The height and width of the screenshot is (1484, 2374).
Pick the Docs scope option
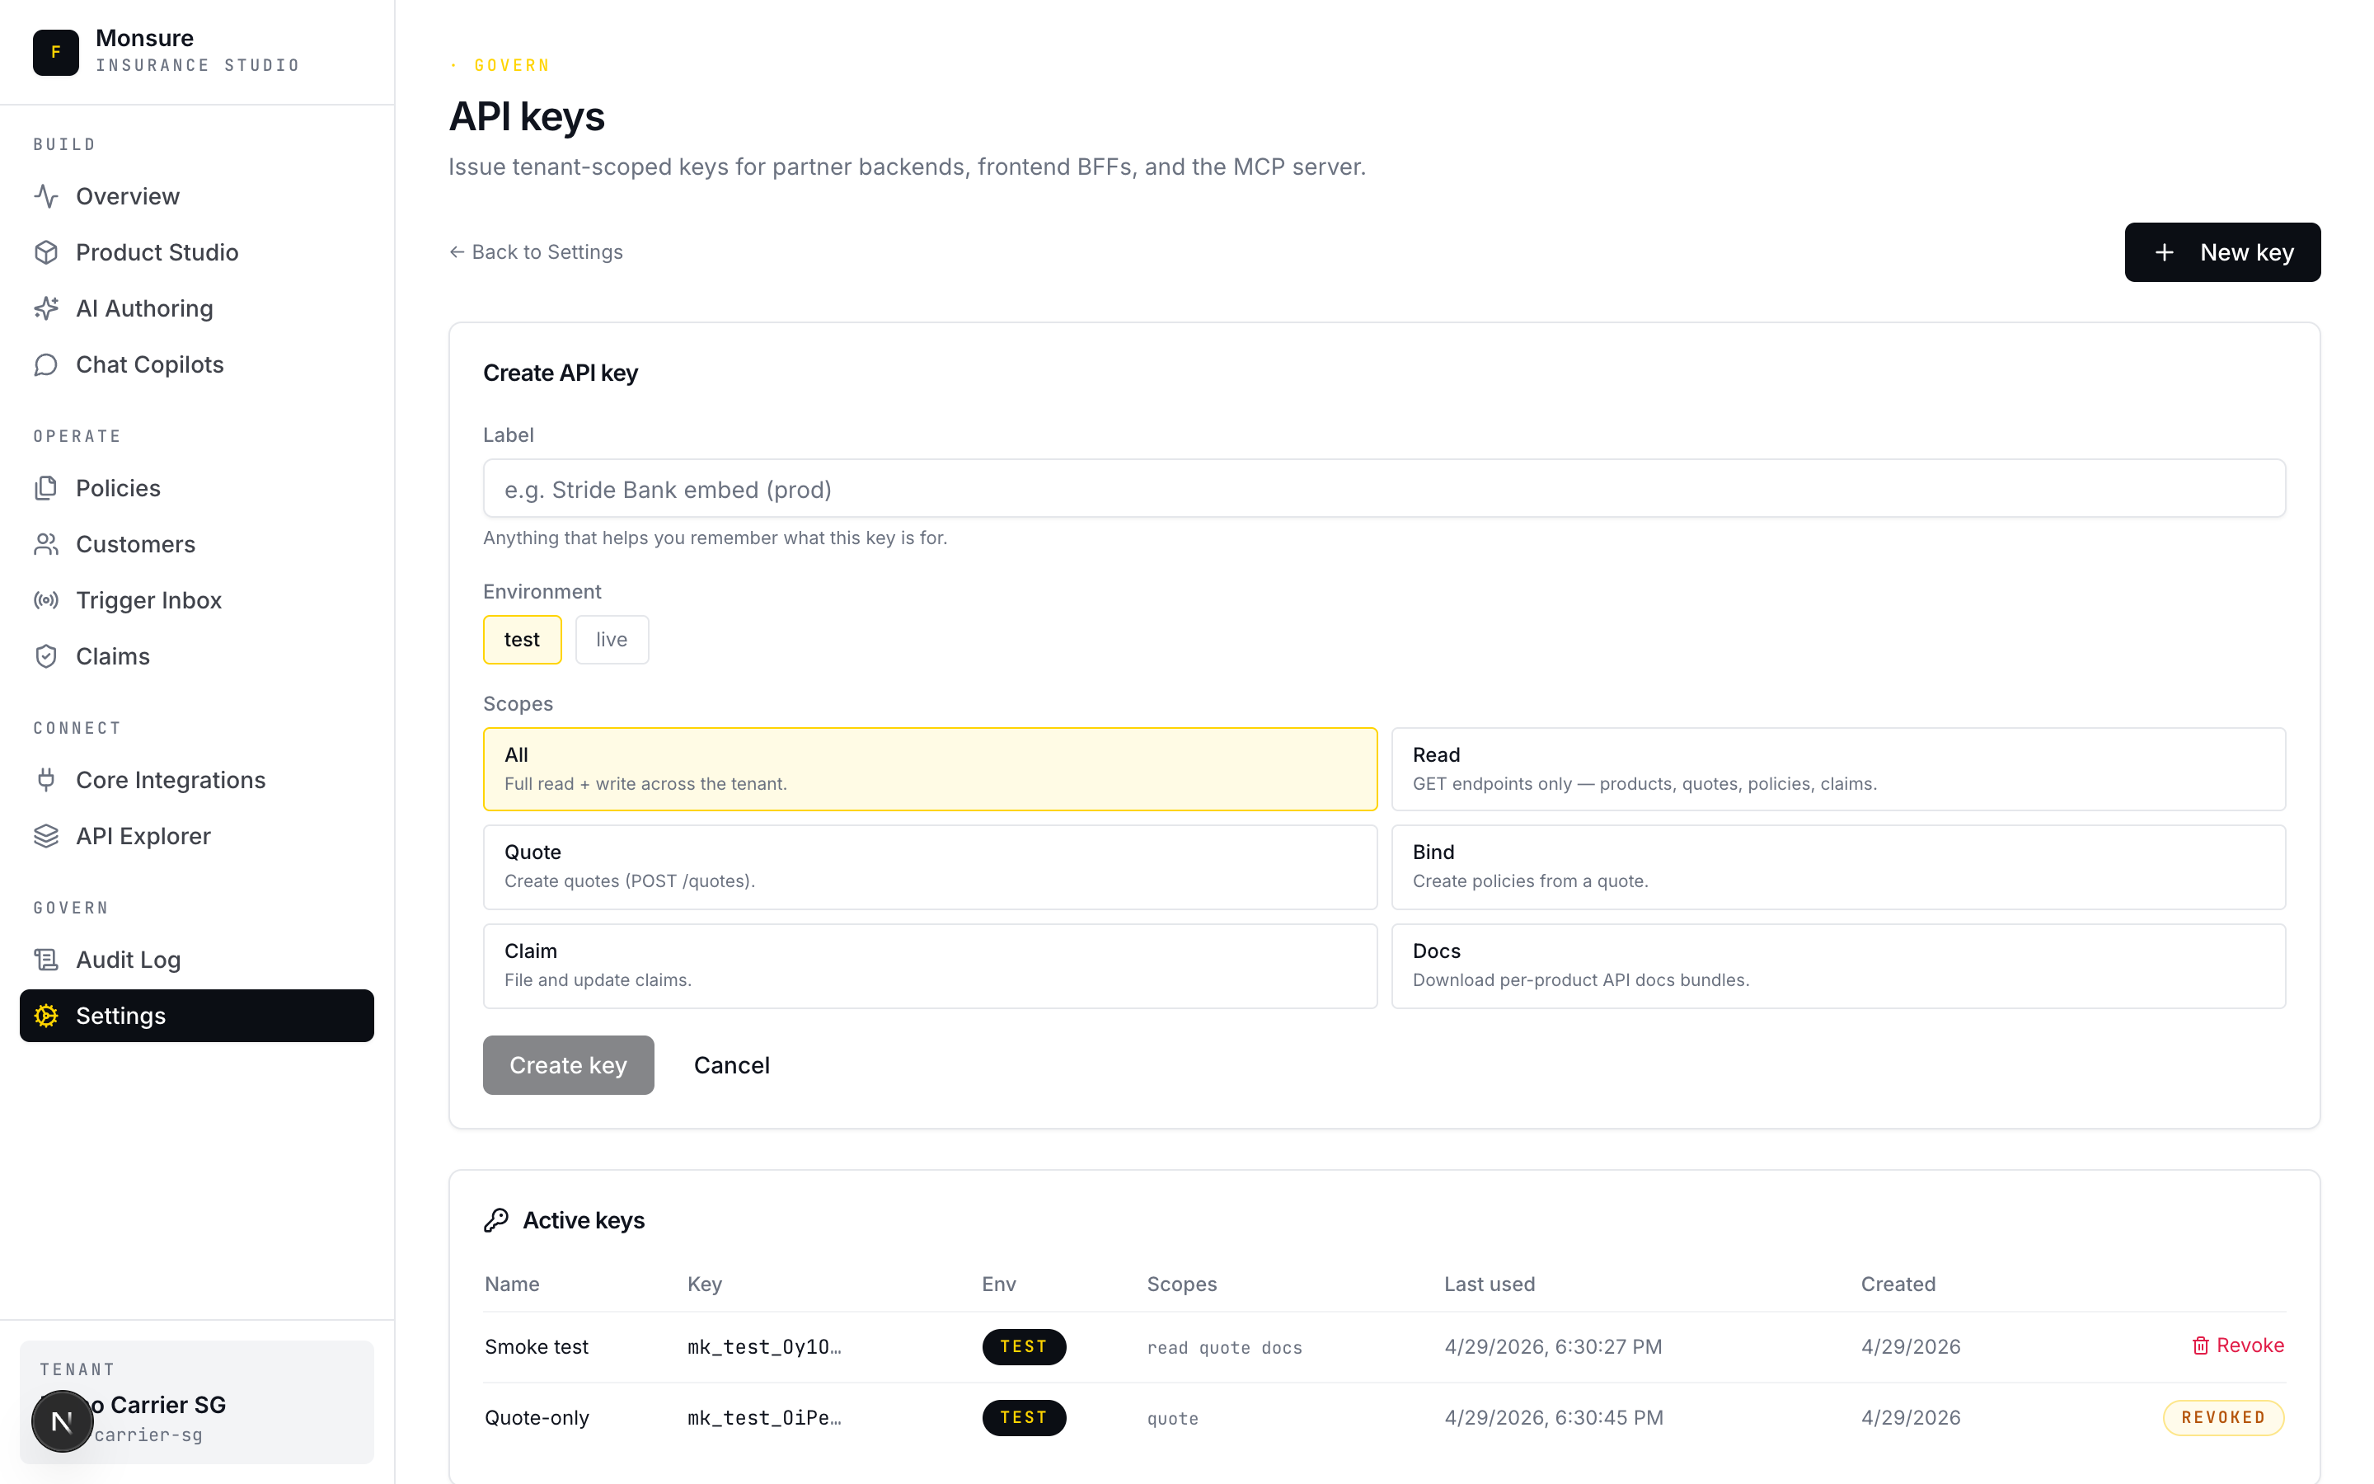click(1837, 965)
